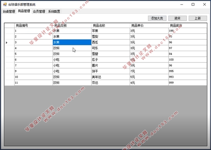The width and height of the screenshot is (211, 150).
Task: Select the 雪碧 product name cell
Action: pyautogui.click(x=110, y=54)
